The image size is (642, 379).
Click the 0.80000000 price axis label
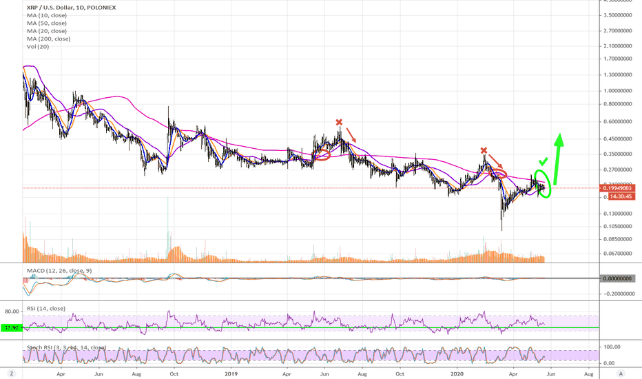pyautogui.click(x=617, y=103)
